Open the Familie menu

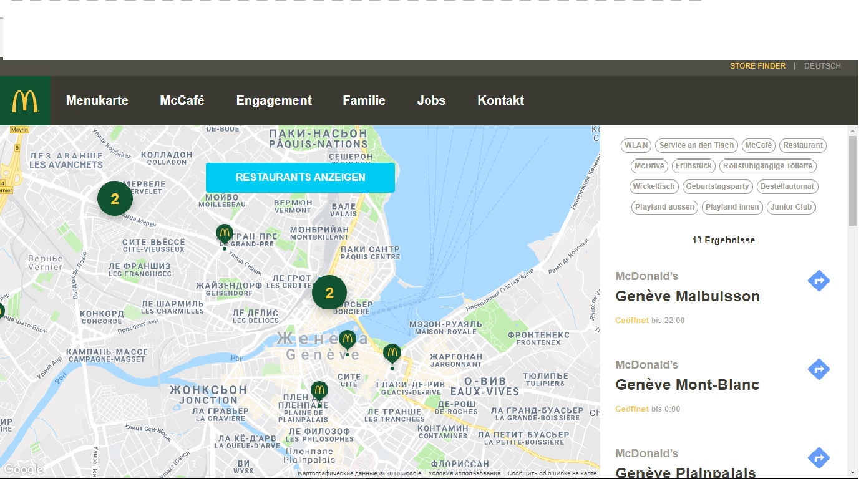click(364, 100)
